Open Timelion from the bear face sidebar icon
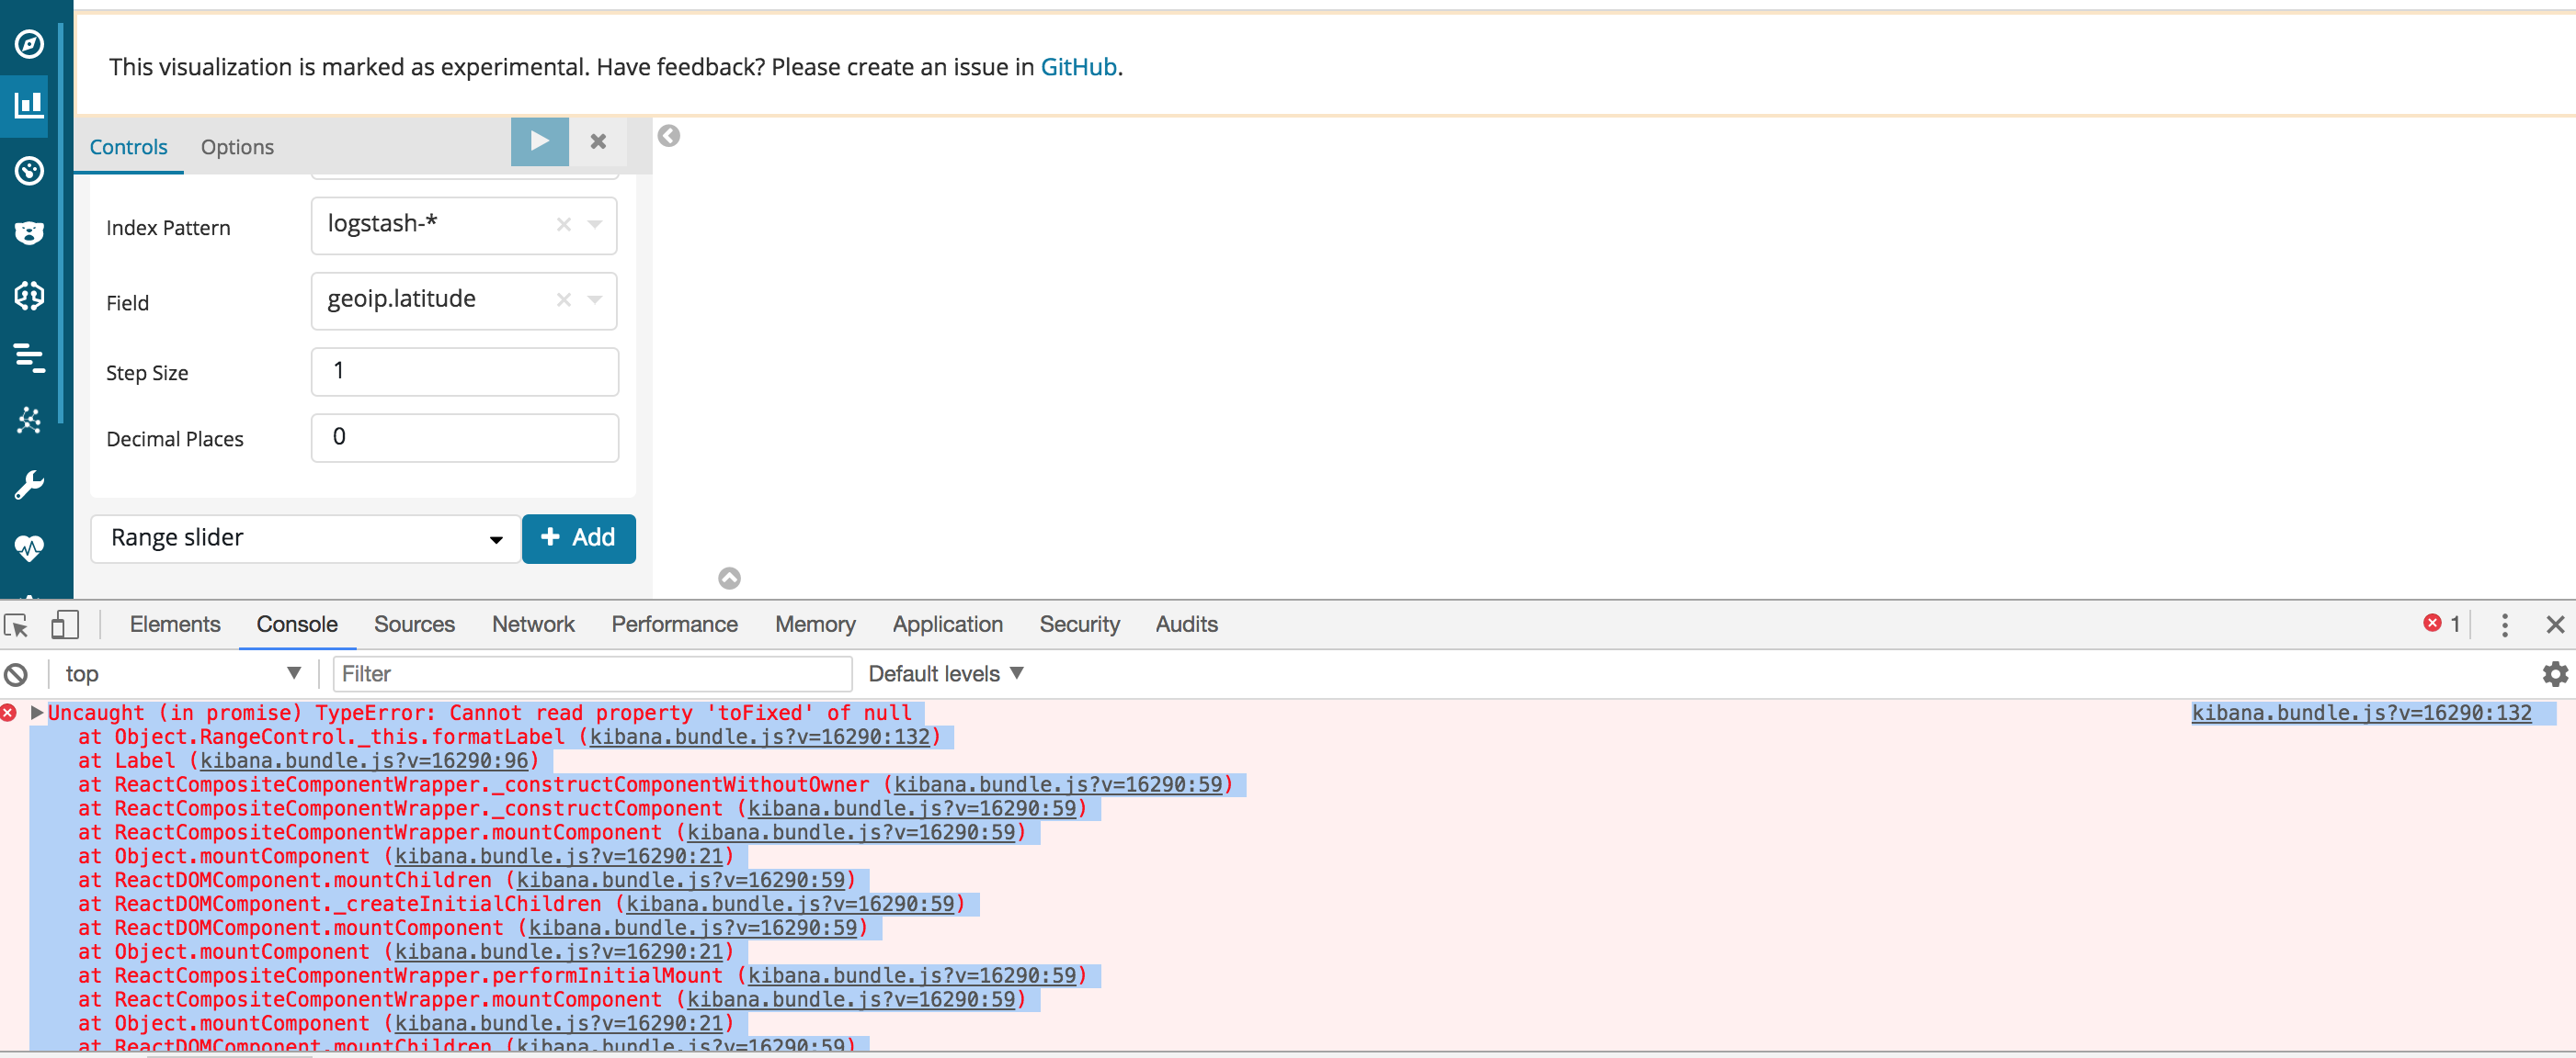Viewport: 2576px width, 1058px height. click(29, 232)
